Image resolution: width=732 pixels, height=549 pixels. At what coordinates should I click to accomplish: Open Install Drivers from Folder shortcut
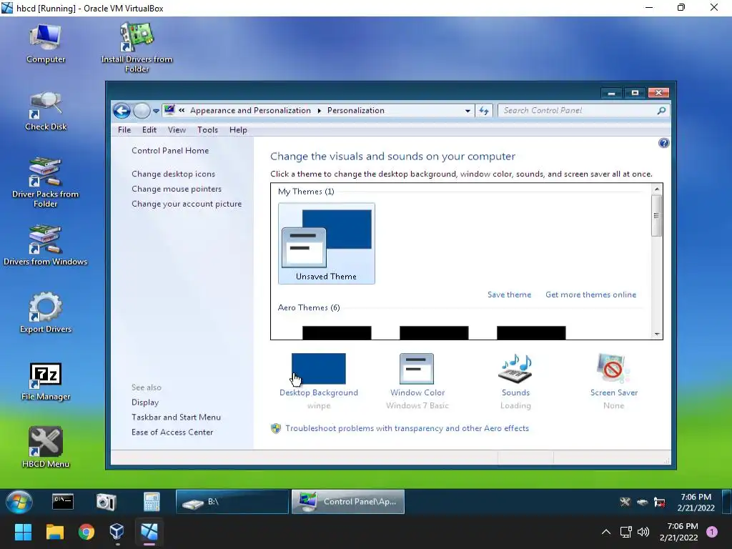point(137,48)
